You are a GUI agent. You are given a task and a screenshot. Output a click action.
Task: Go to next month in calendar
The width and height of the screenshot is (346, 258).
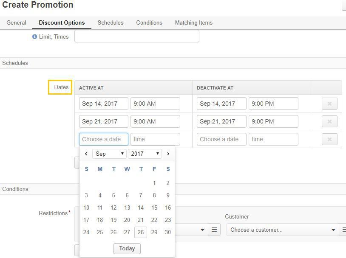pos(168,154)
